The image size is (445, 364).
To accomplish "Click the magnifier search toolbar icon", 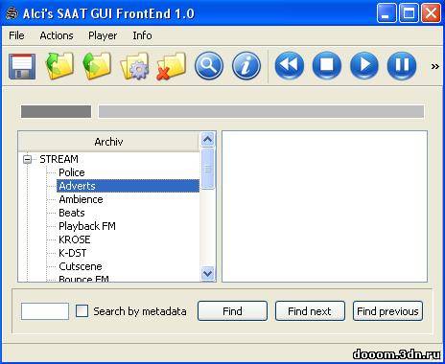I will coord(209,66).
